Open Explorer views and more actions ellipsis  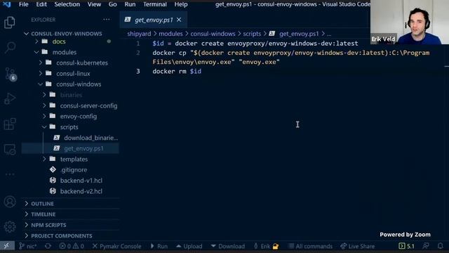pos(107,20)
